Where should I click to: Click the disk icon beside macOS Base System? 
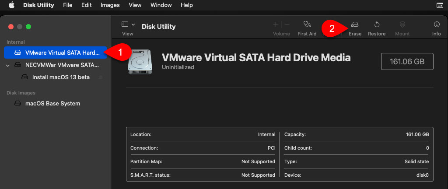17,103
